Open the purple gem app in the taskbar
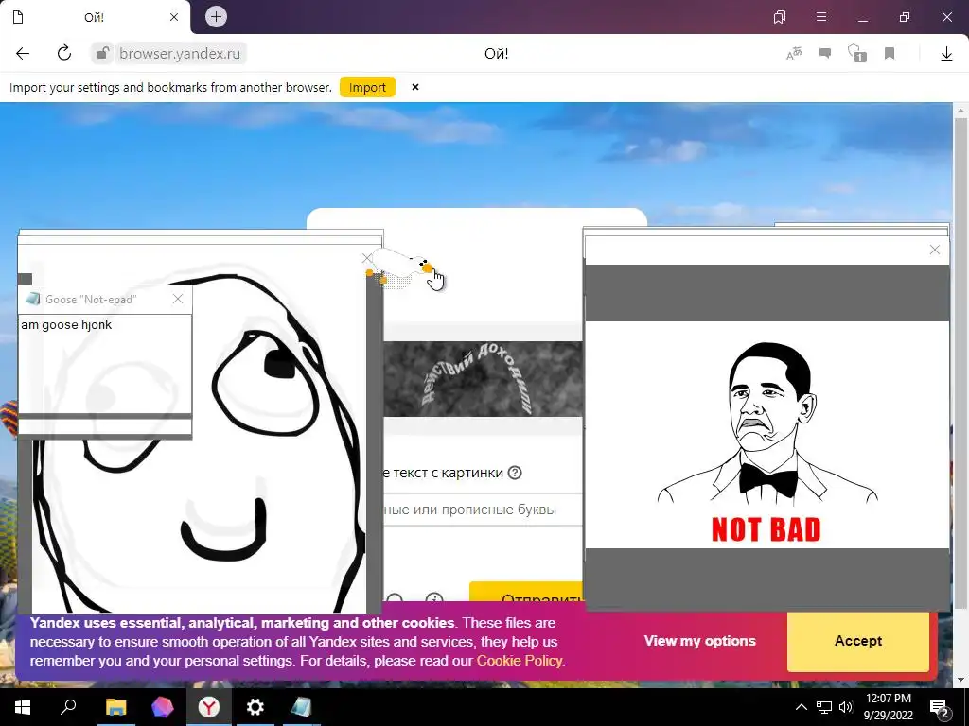Image resolution: width=969 pixels, height=726 pixels. (x=163, y=707)
